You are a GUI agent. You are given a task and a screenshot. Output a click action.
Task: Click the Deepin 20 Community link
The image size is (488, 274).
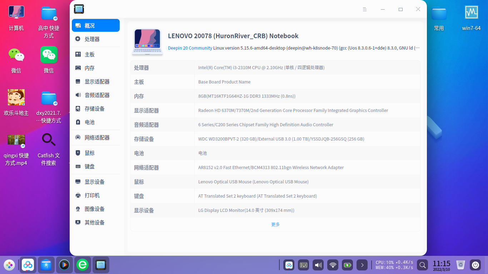190,48
